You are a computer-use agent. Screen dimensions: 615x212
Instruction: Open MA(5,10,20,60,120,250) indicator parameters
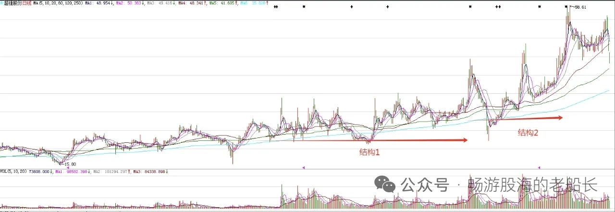[x=58, y=3]
